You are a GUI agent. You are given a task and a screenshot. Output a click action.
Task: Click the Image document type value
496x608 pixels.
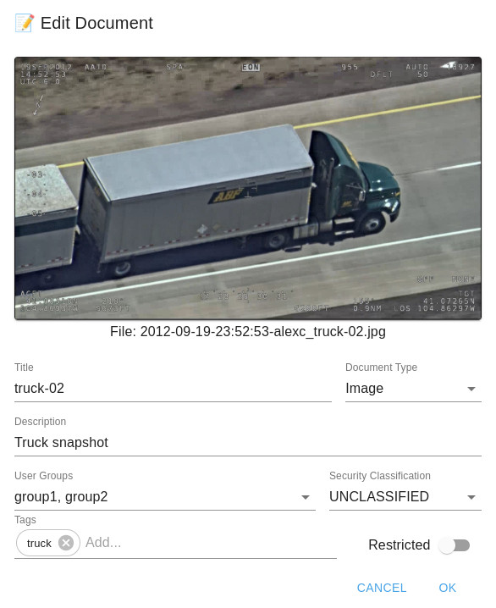[x=364, y=389]
